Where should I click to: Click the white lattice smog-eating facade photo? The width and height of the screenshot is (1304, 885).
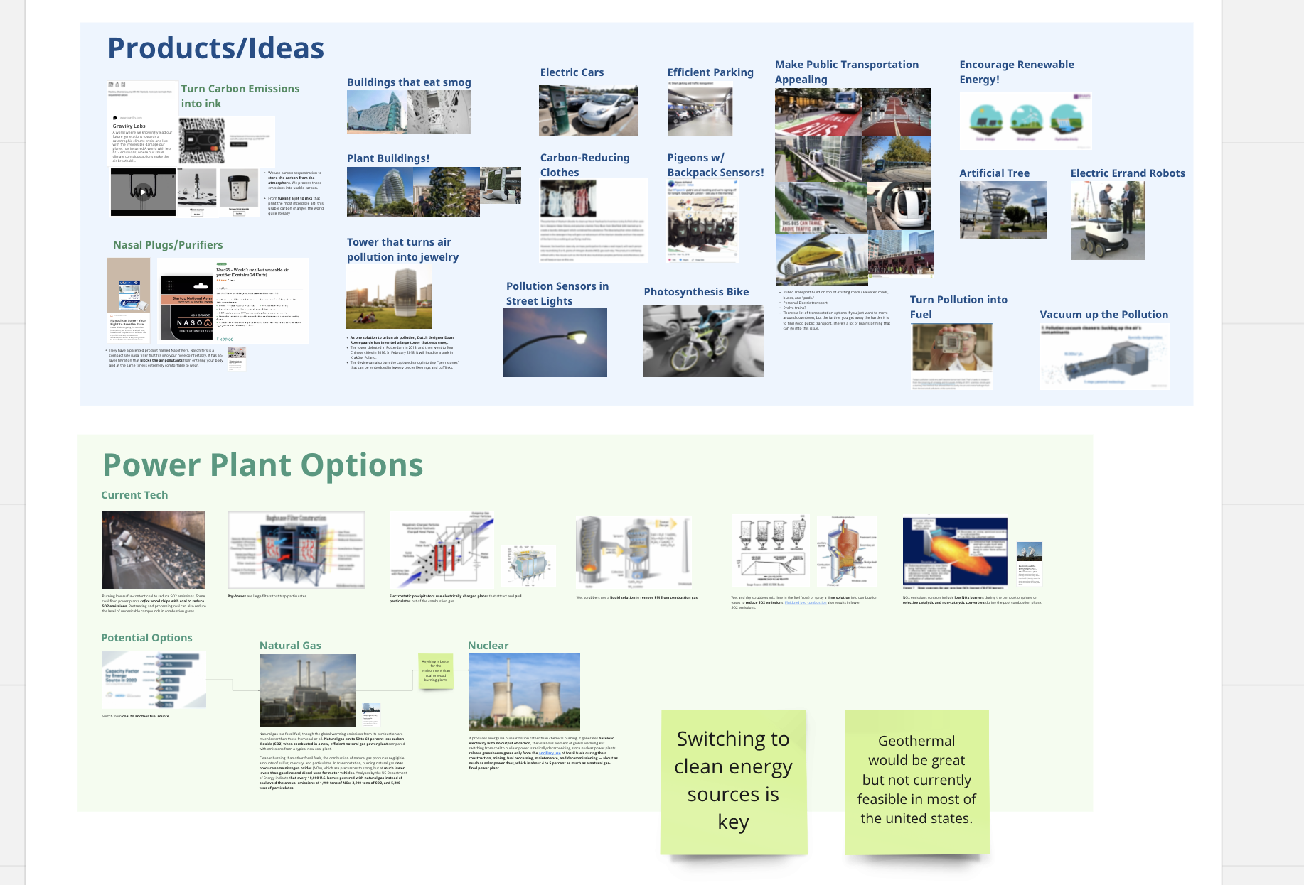coord(438,112)
